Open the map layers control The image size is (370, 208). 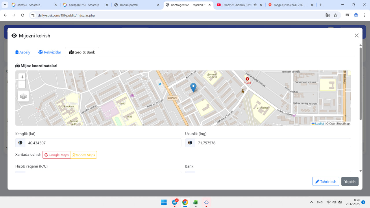[x=23, y=96]
